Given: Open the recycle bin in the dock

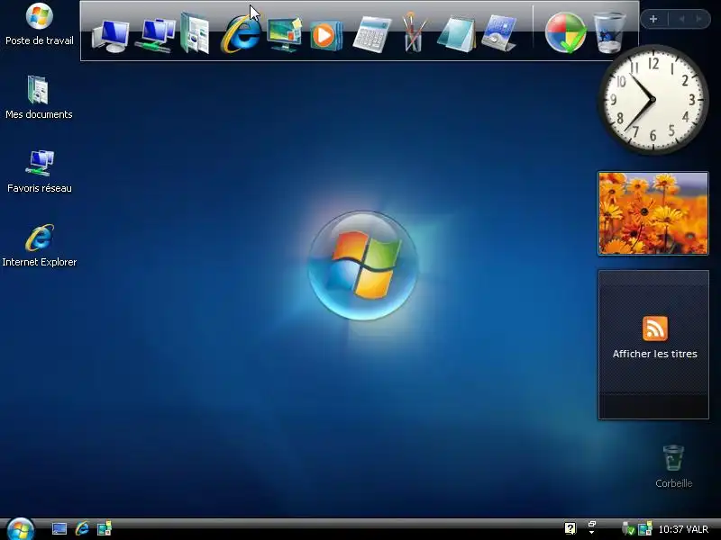Looking at the screenshot, I should (609, 33).
